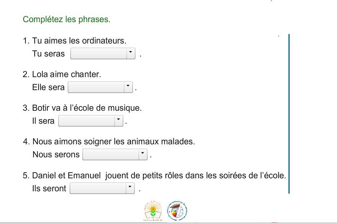The image size is (337, 223).
Task: Click the heading "Complétez les phrases."
Action: (x=66, y=19)
